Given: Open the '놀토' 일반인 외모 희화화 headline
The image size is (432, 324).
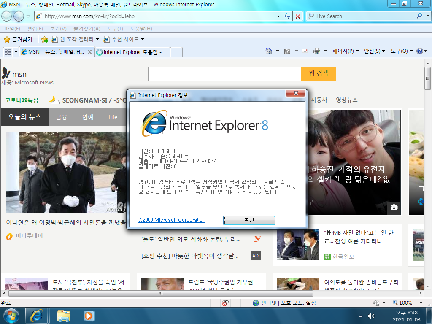Looking at the screenshot, I should 191,240.
